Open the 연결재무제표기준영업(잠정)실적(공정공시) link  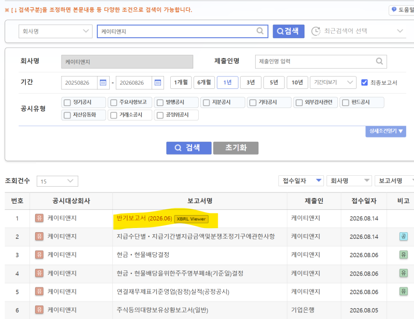[173, 292]
